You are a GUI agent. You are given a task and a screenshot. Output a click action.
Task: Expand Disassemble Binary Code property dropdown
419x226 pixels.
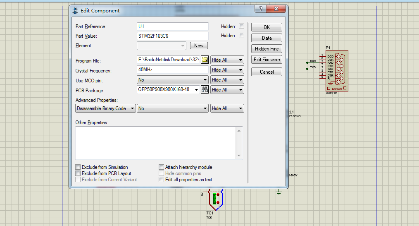pyautogui.click(x=105, y=108)
